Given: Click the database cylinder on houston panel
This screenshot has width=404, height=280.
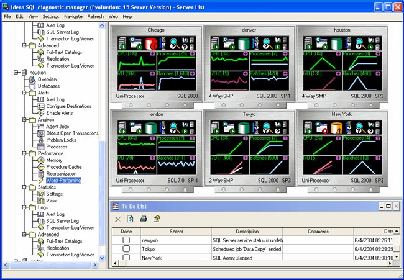Looking at the screenshot, I should point(336,43).
